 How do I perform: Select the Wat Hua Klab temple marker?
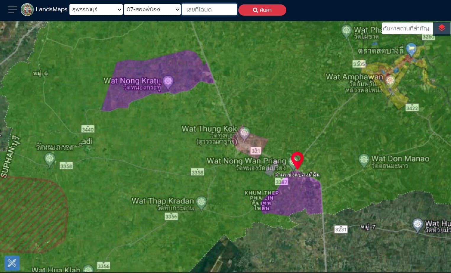88,269
